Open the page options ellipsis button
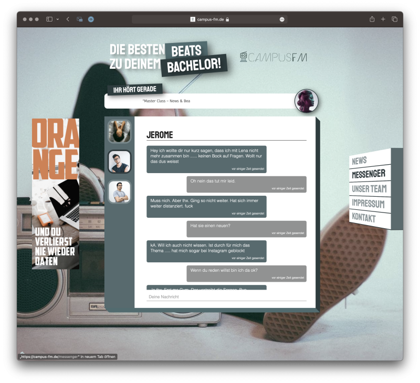The image size is (420, 383). coord(282,19)
